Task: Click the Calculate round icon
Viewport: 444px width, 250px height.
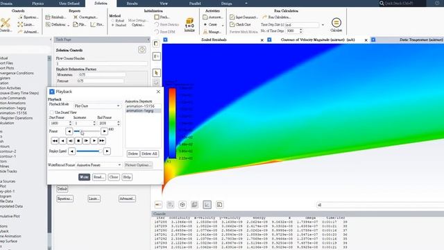Action: 336,23
